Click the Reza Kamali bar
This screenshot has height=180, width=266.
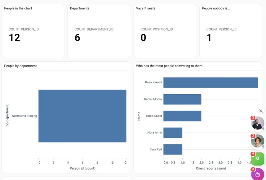coord(211,83)
